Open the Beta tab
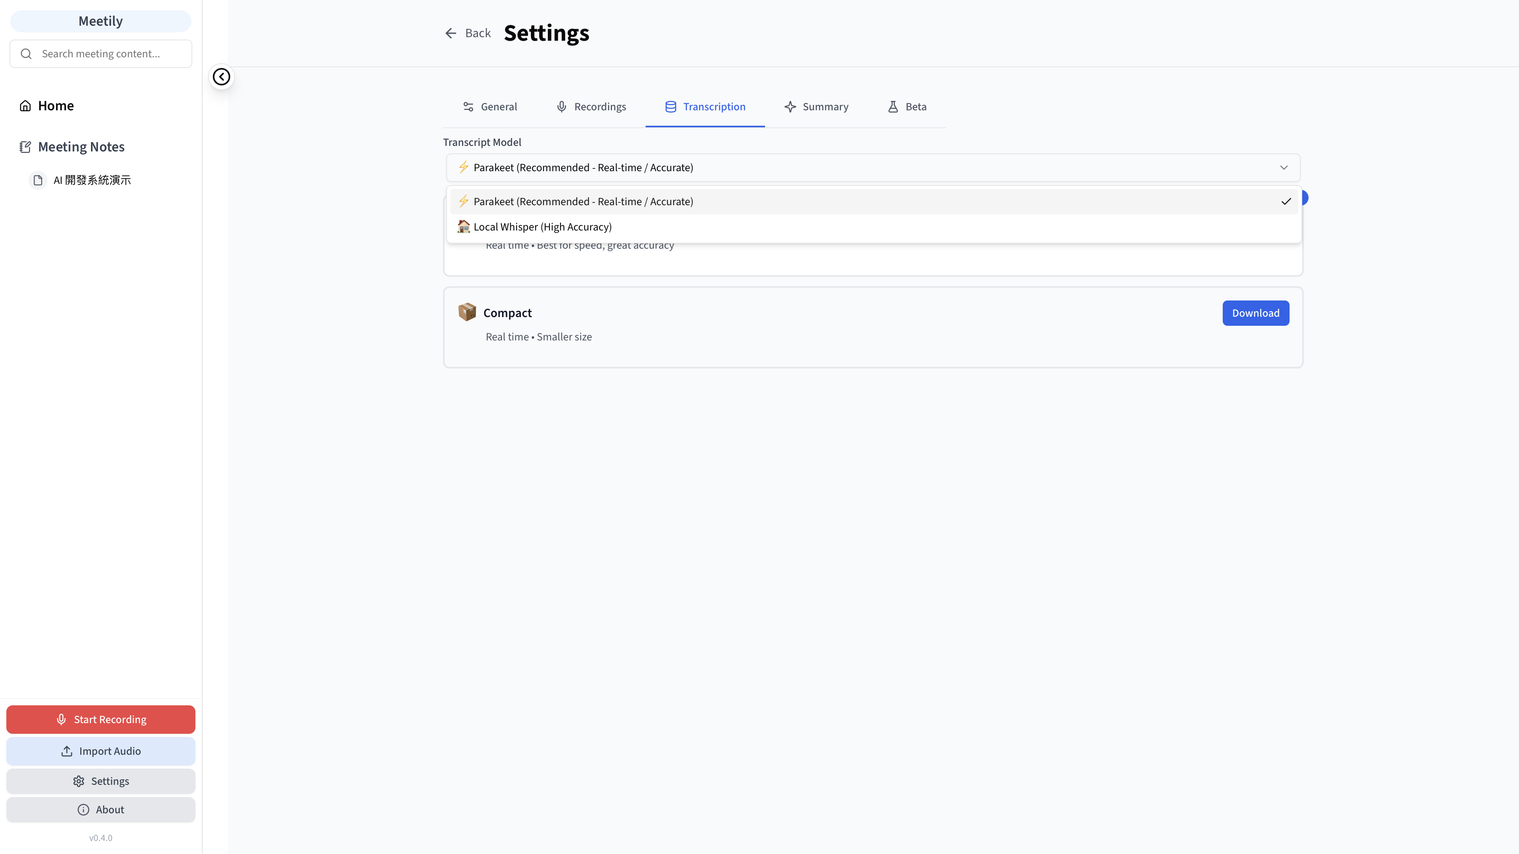1519x854 pixels. click(x=907, y=107)
